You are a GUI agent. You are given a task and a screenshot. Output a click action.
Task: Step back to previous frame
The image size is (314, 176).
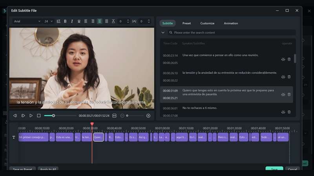tap(15, 115)
